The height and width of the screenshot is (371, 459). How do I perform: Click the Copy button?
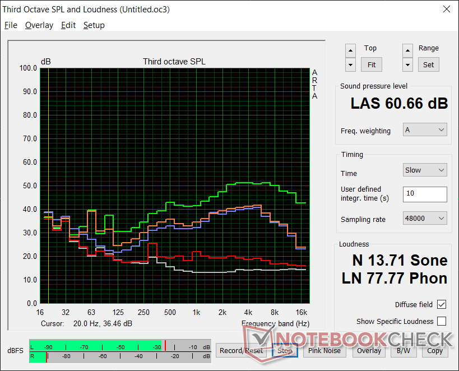click(435, 351)
